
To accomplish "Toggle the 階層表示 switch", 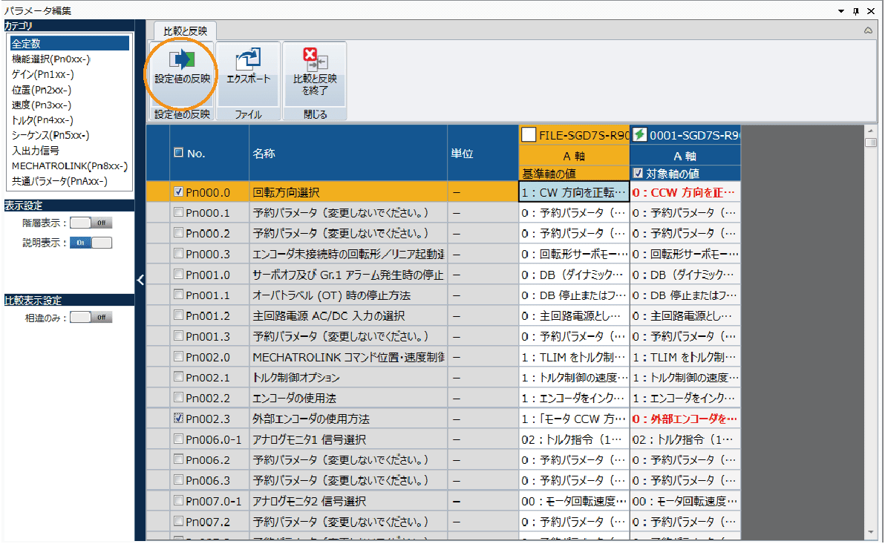I will point(91,223).
